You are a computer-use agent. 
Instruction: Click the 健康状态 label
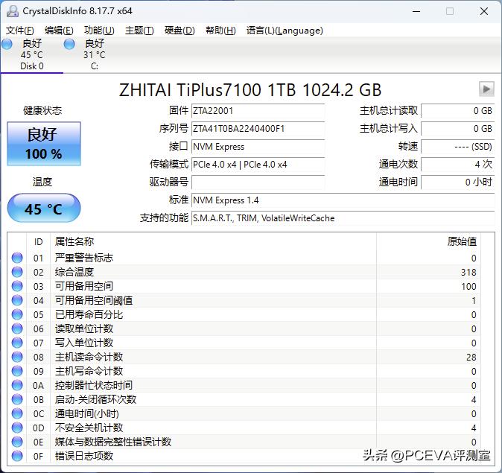[42, 111]
